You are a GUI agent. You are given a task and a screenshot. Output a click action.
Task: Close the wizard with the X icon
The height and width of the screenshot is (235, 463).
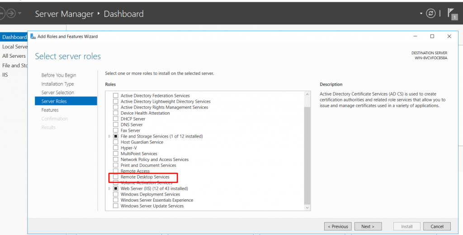click(449, 36)
